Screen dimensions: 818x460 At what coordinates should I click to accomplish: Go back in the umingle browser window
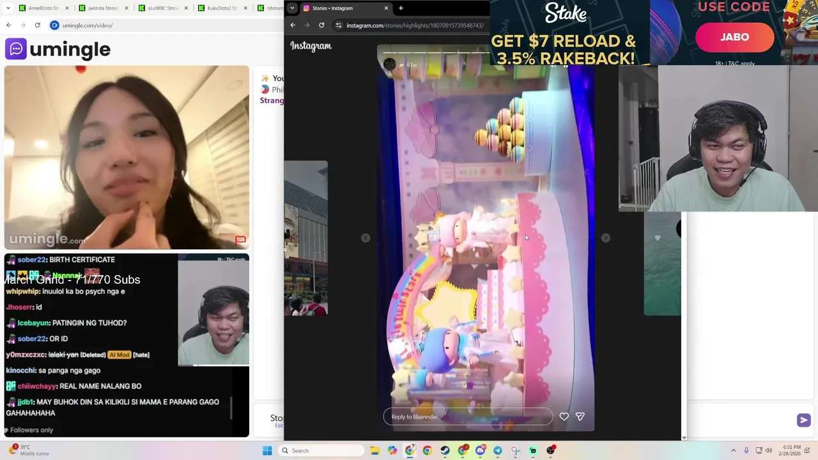(9, 25)
